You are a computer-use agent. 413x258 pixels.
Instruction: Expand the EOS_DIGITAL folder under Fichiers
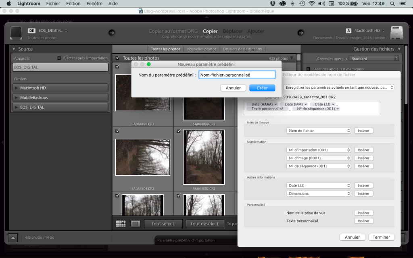click(16, 107)
